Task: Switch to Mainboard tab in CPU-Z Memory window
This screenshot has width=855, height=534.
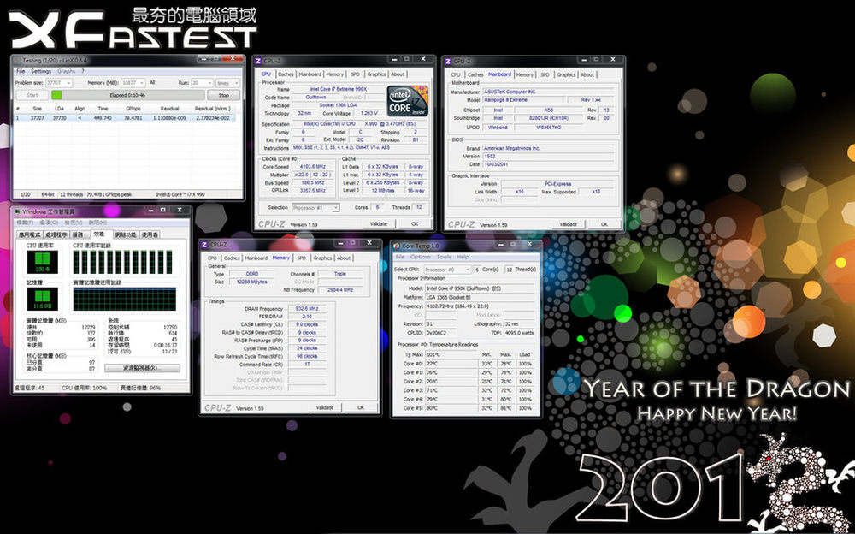Action: click(x=256, y=258)
